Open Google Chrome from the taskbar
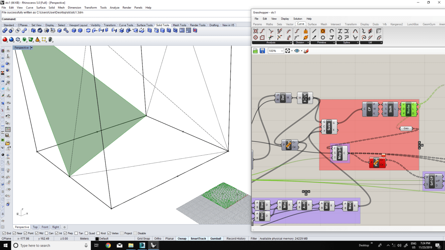445x250 pixels. (108, 246)
